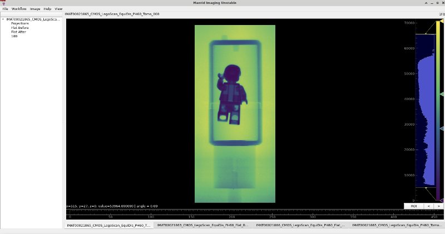Select the Flat After tree item

coord(18,32)
